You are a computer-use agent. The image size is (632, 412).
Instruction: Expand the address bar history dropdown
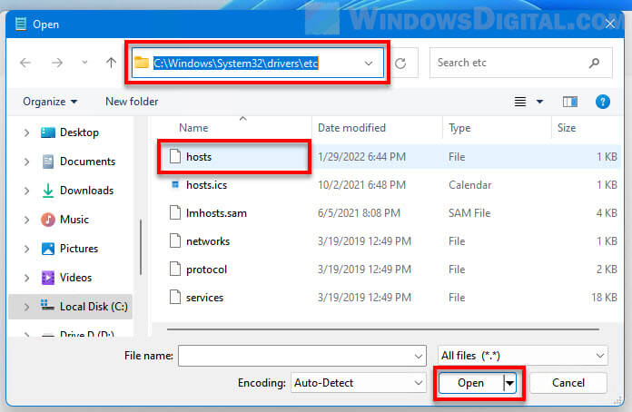click(368, 64)
